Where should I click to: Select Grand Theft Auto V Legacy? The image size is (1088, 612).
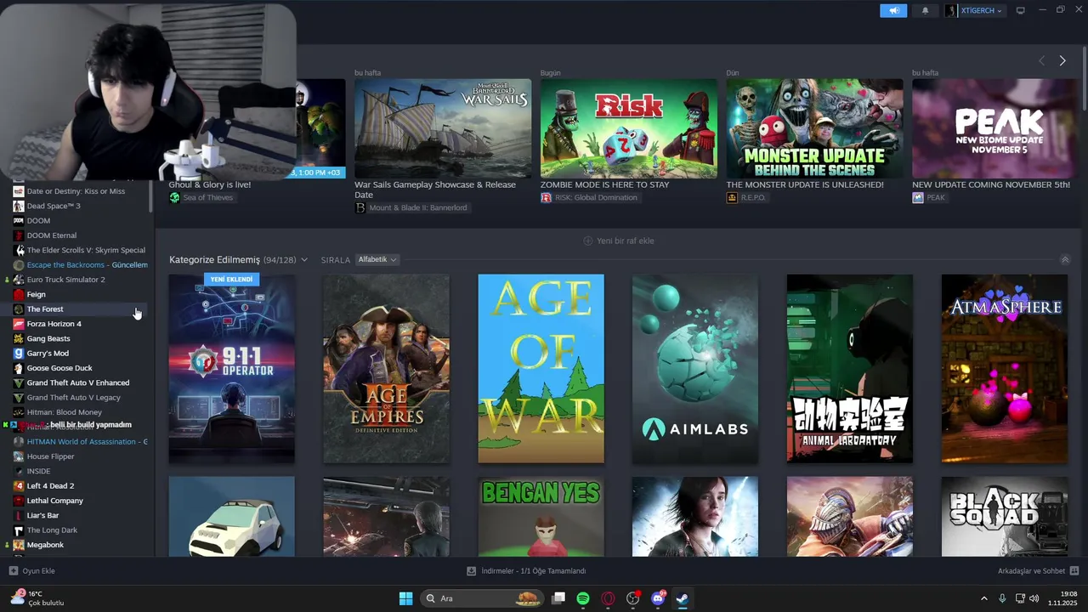pyautogui.click(x=74, y=398)
